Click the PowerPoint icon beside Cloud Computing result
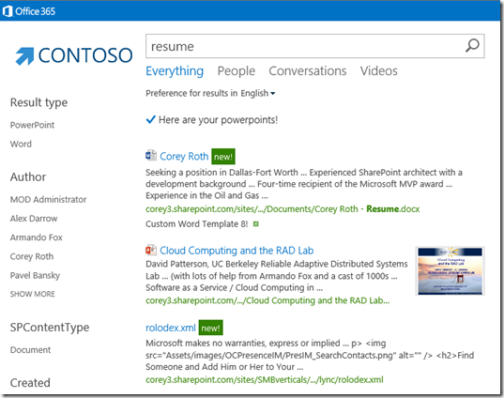 click(x=151, y=250)
